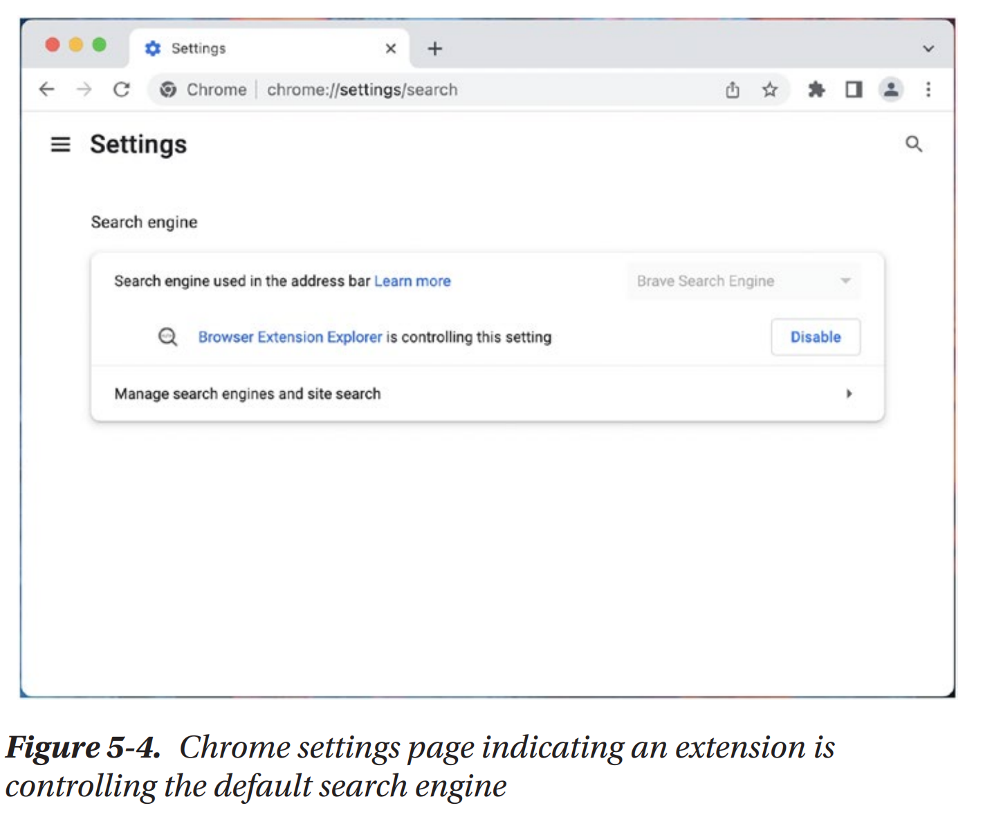Screen dimensions: 992x817
Task: Bookmark this page with star icon
Action: coord(770,90)
